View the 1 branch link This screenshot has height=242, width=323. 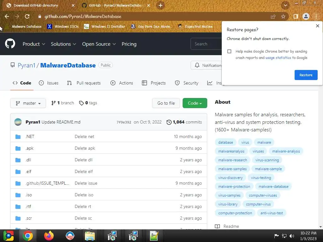pyautogui.click(x=63, y=103)
